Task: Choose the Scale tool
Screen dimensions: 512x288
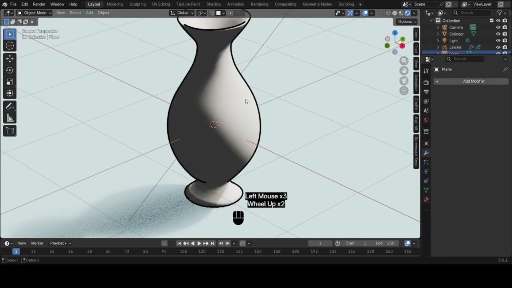Action: [10, 82]
